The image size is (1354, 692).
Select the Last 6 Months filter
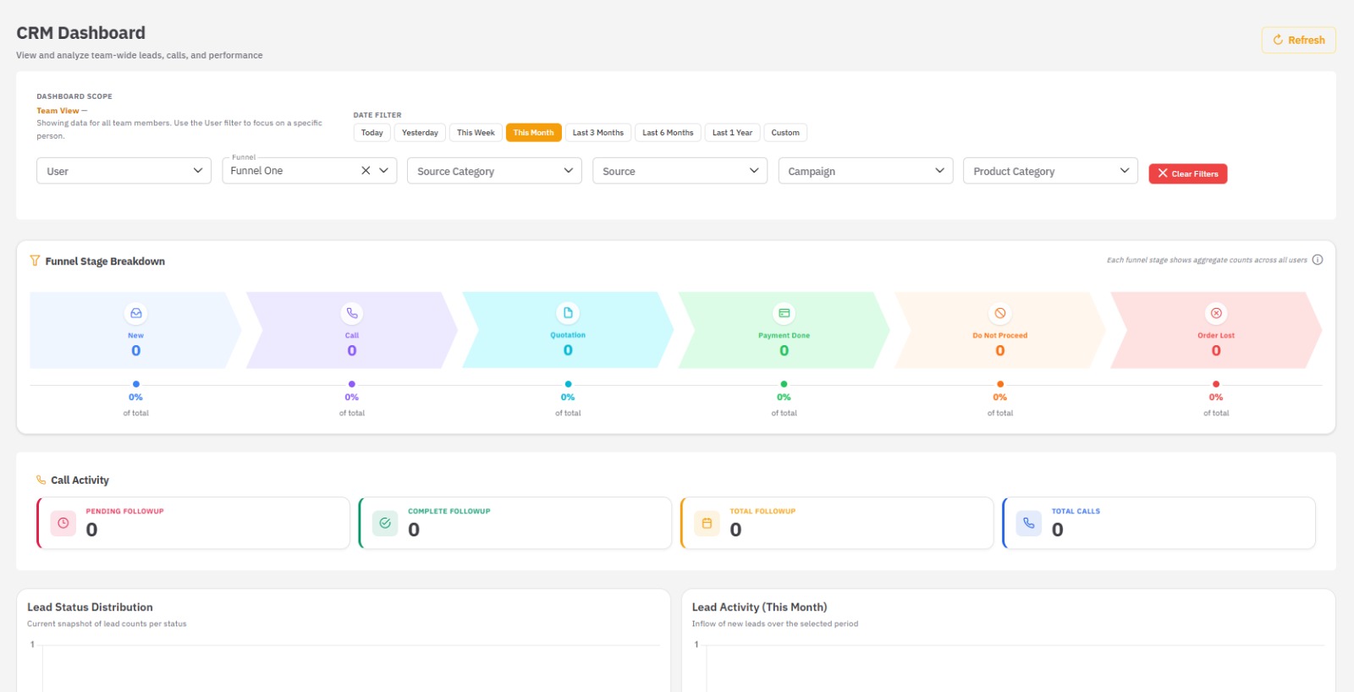pyautogui.click(x=668, y=133)
